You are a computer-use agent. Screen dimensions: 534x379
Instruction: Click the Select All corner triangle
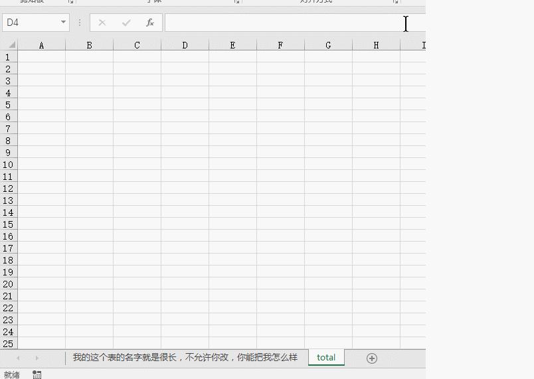(x=11, y=45)
